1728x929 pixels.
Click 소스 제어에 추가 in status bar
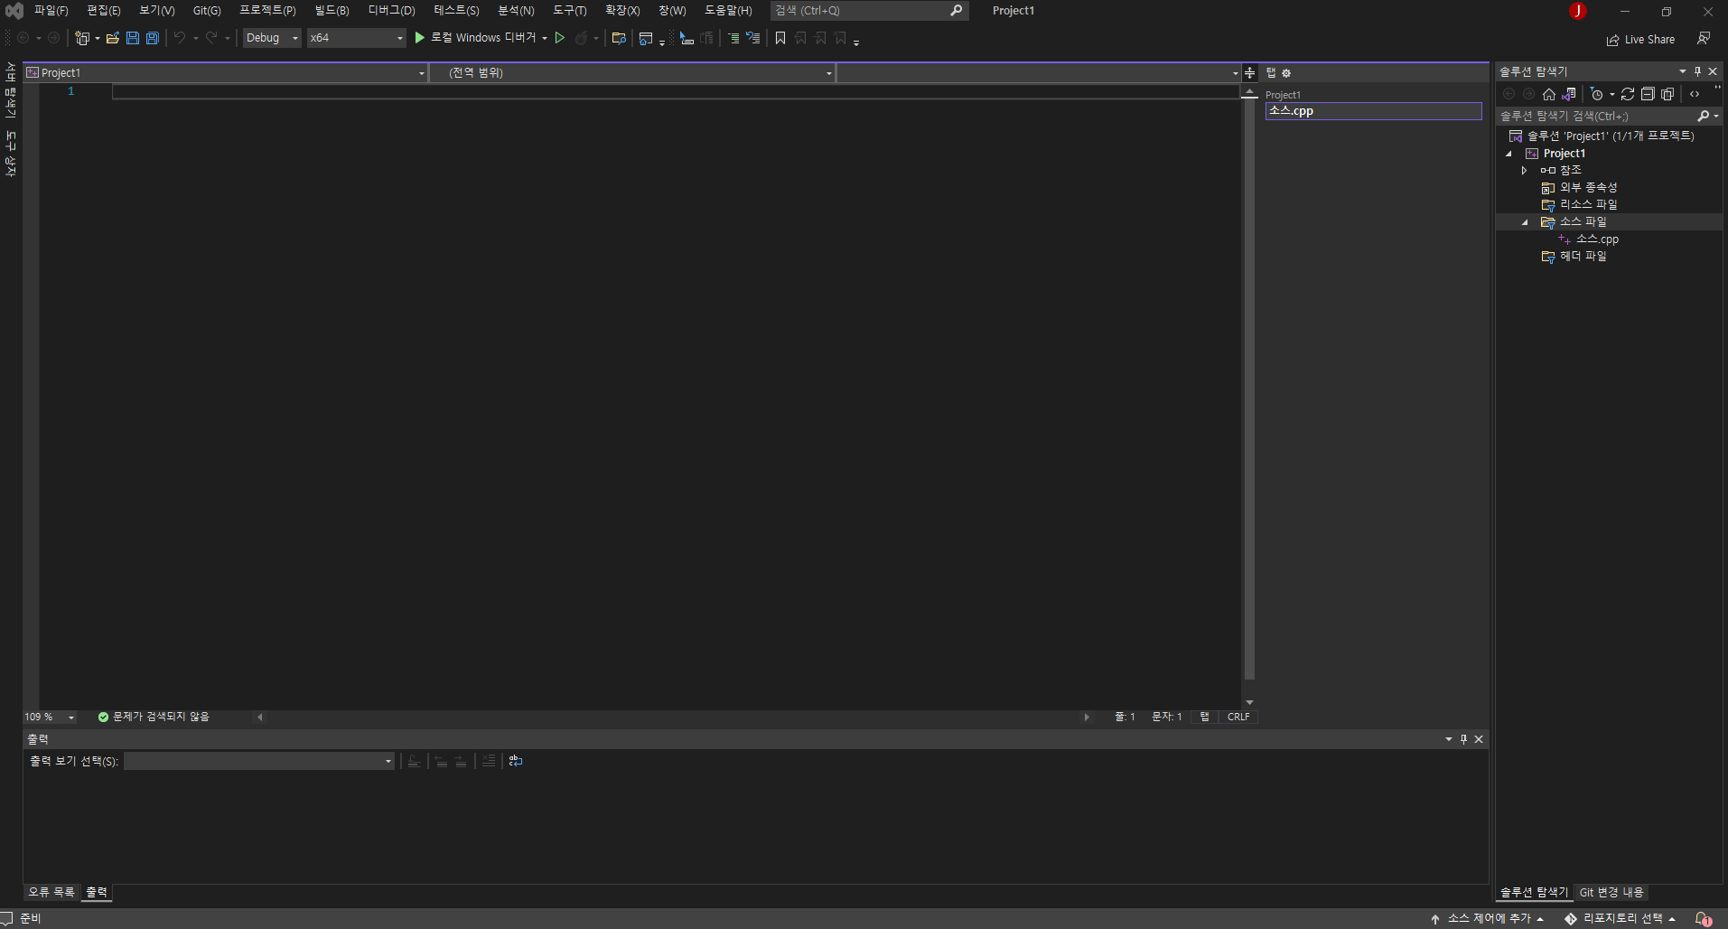1488,918
